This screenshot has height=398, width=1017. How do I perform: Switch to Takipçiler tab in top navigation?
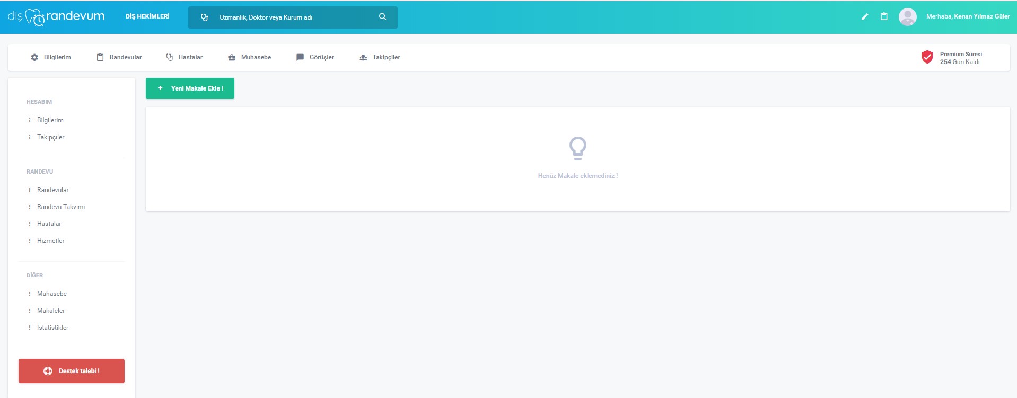click(x=386, y=57)
